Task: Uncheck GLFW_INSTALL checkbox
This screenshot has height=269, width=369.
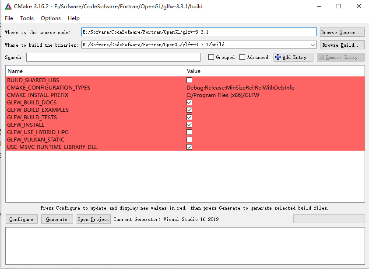Action: [x=189, y=124]
